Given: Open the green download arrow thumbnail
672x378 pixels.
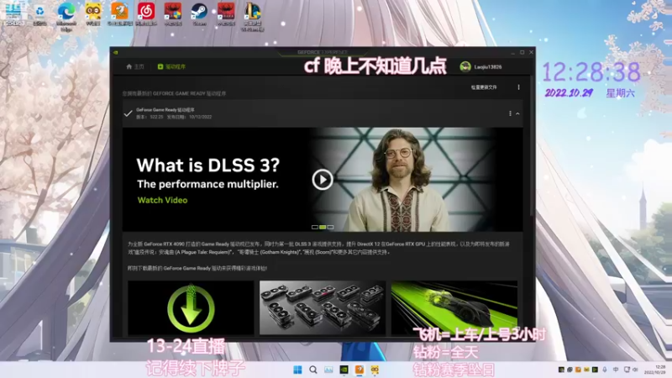Looking at the screenshot, I should [x=191, y=307].
